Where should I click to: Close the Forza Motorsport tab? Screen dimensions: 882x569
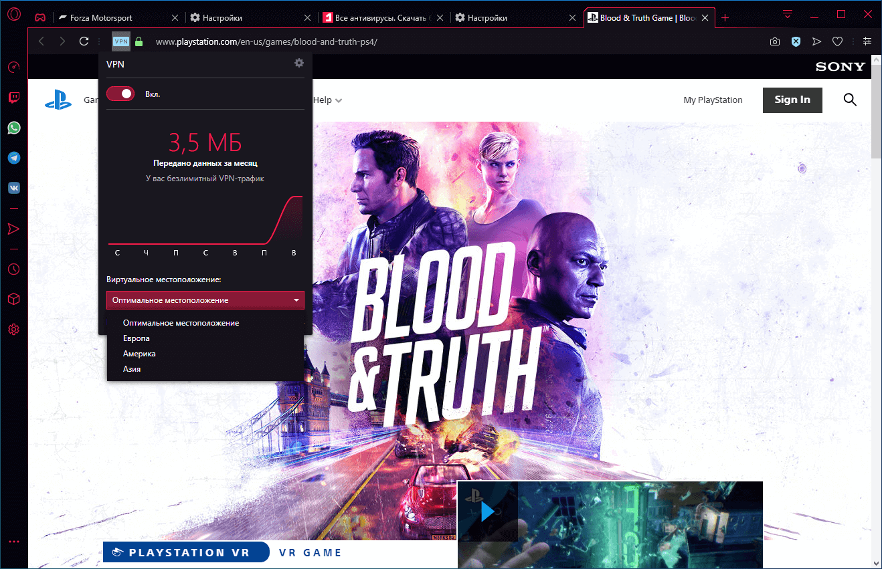pyautogui.click(x=175, y=18)
